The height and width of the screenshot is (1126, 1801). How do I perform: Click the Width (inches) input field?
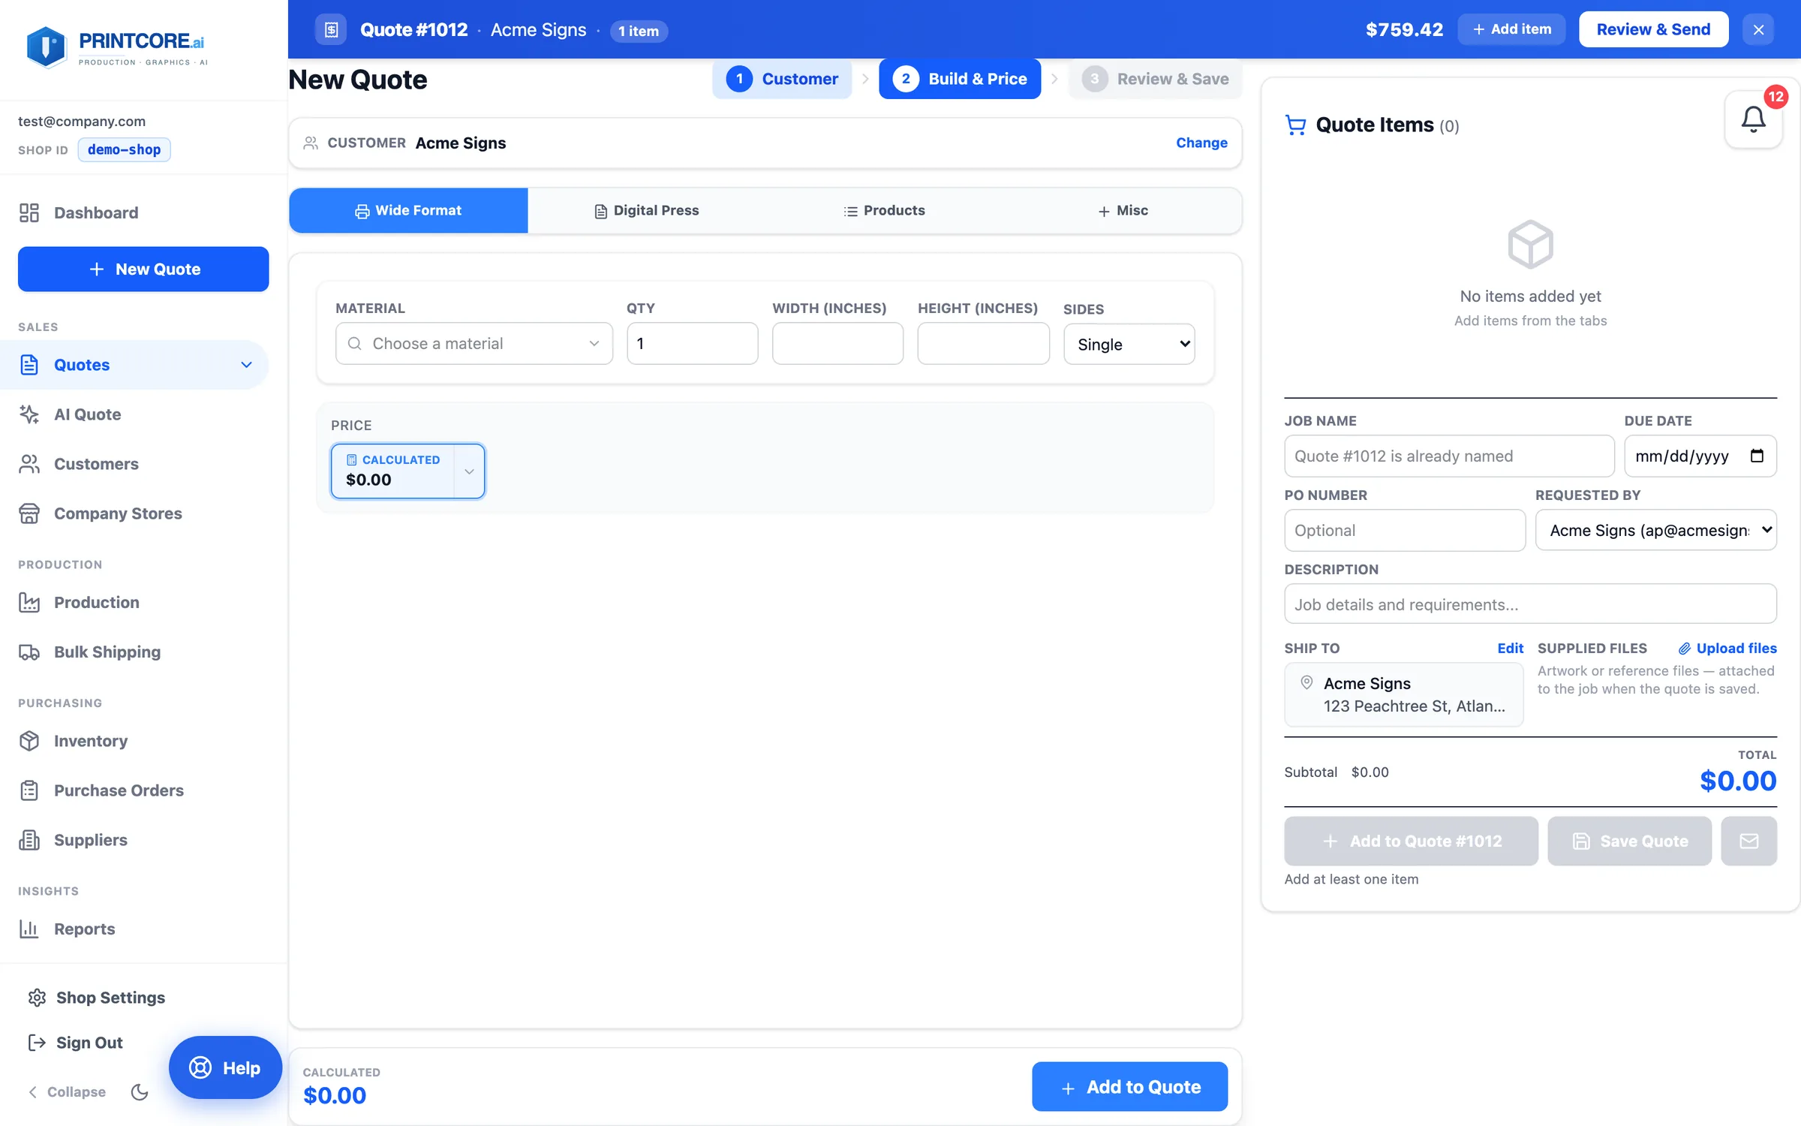837,344
